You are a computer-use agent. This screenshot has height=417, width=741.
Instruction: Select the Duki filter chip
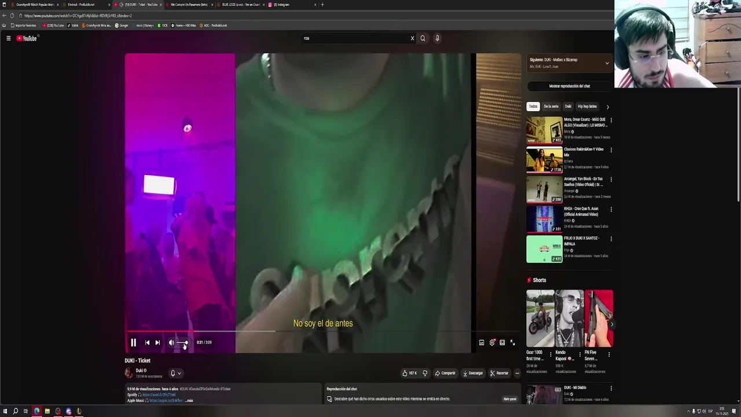568,107
